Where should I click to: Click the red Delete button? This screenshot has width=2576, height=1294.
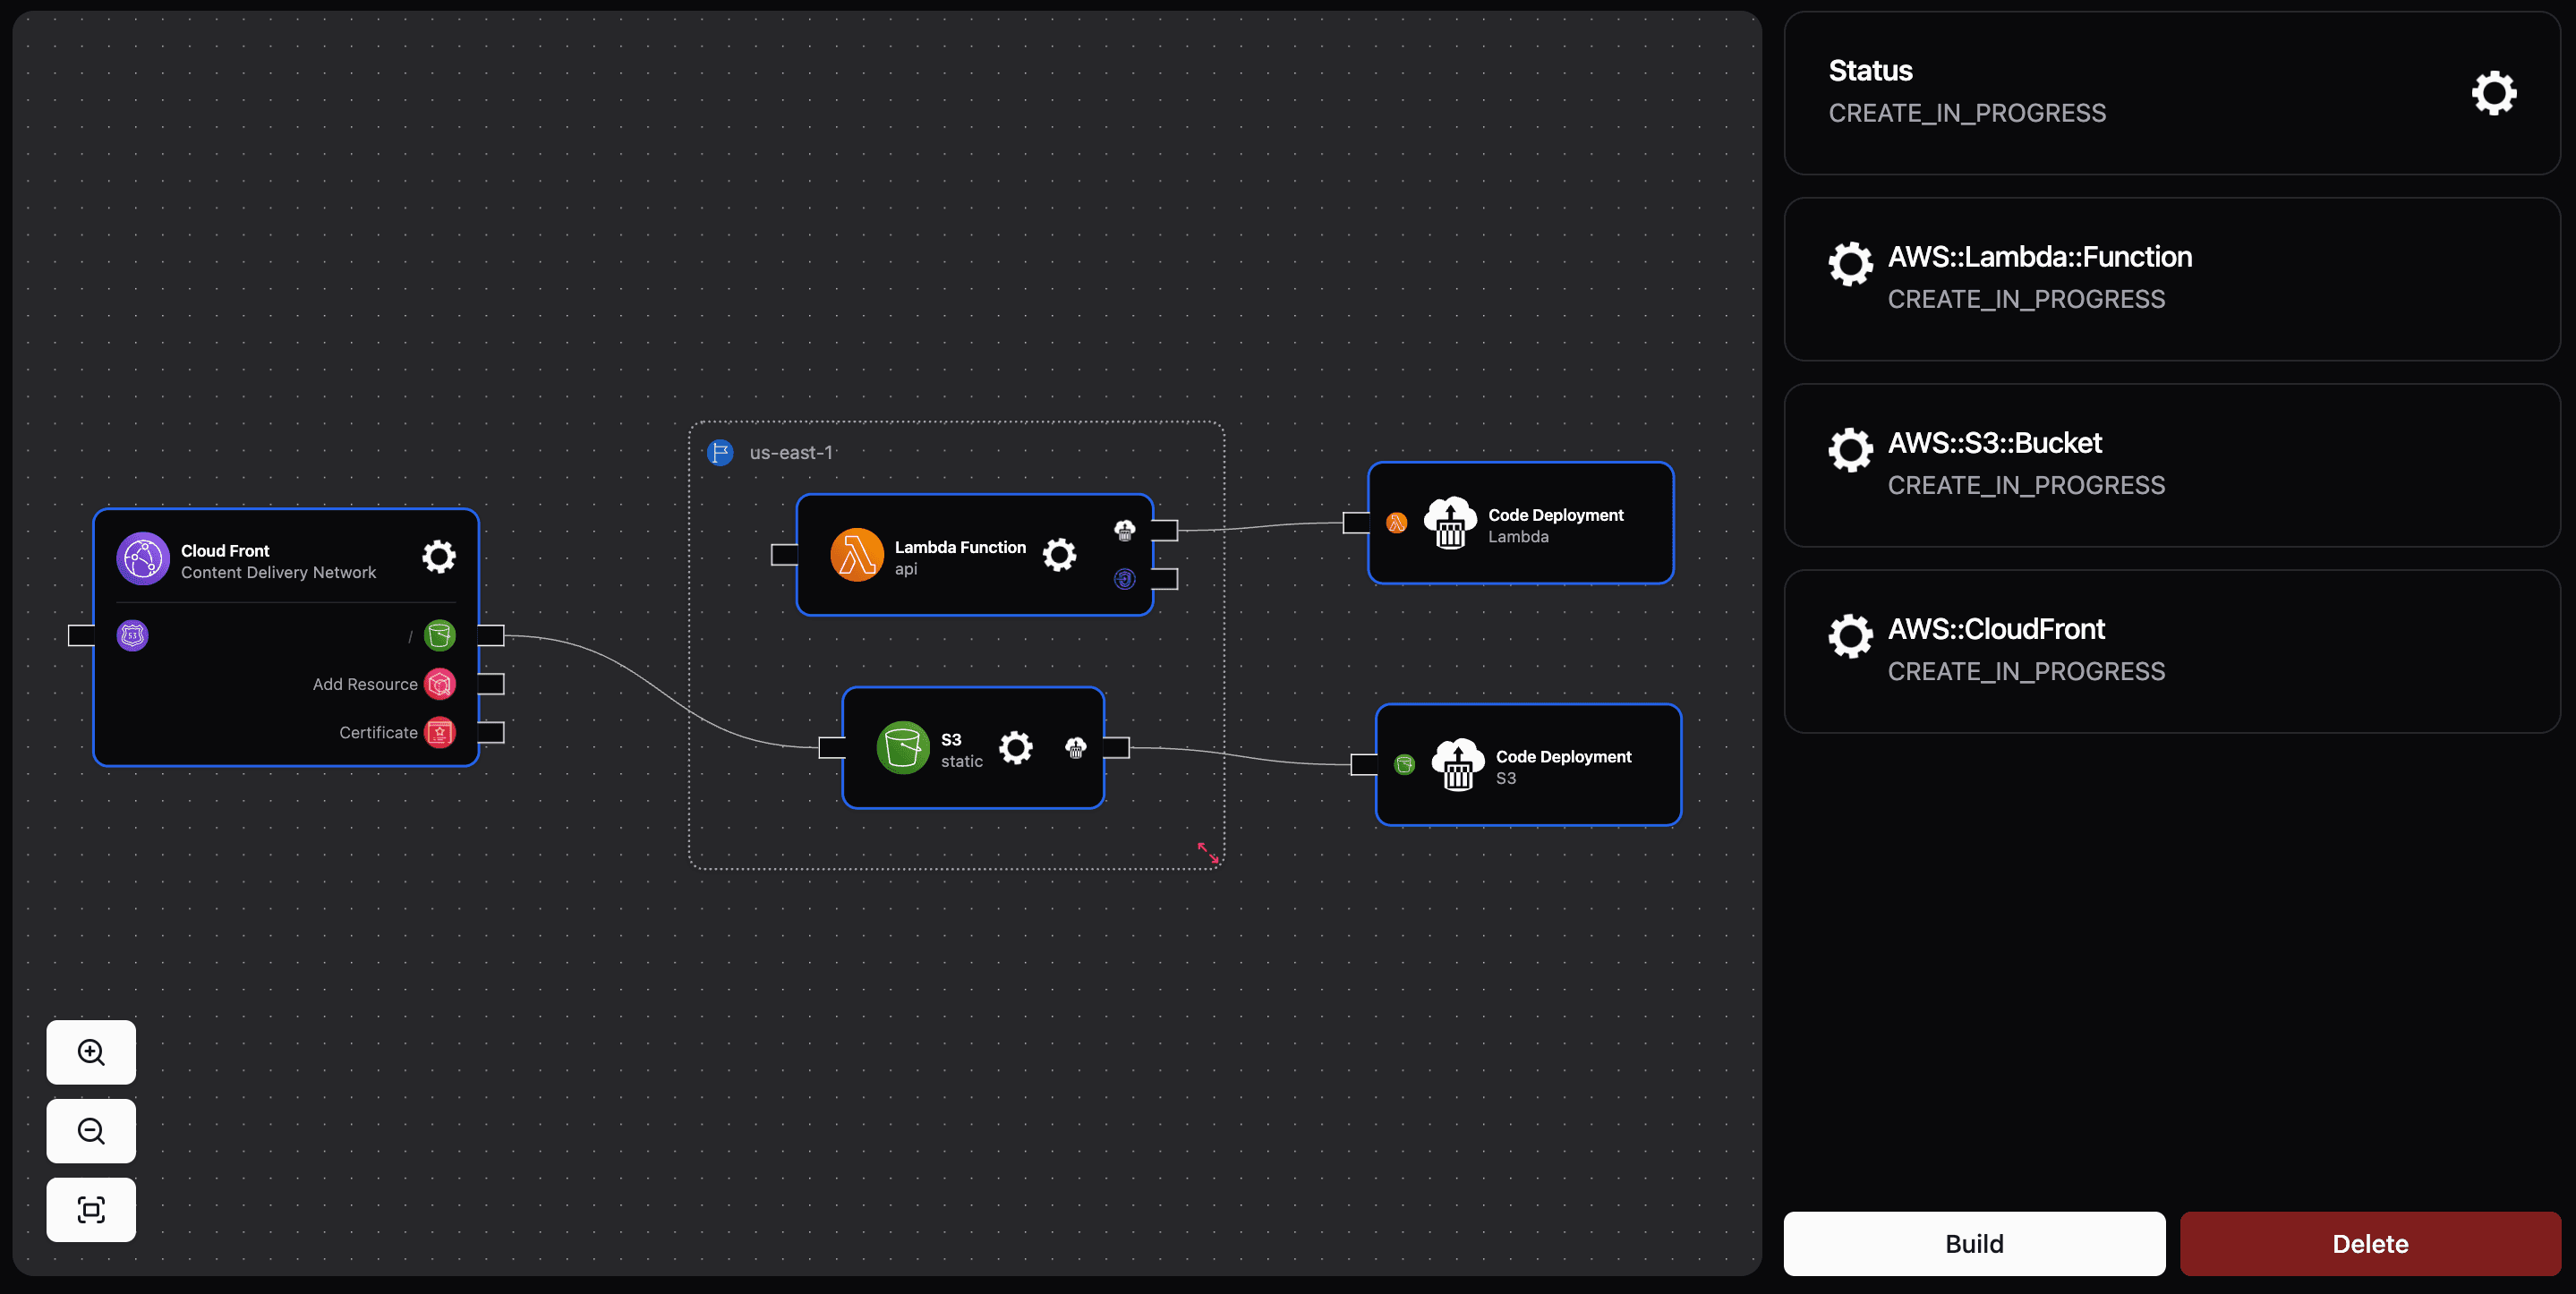pyautogui.click(x=2370, y=1243)
